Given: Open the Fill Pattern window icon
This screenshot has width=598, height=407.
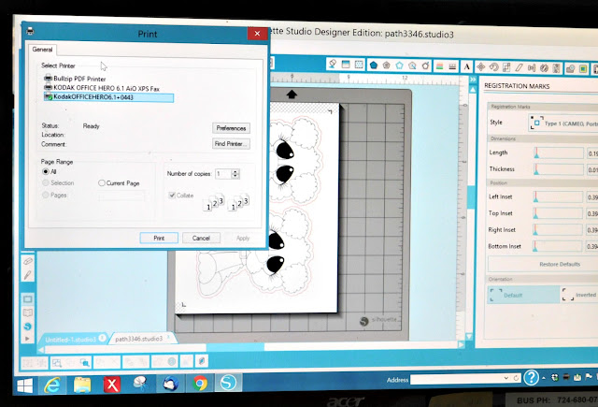Looking at the screenshot, I should coord(359,65).
